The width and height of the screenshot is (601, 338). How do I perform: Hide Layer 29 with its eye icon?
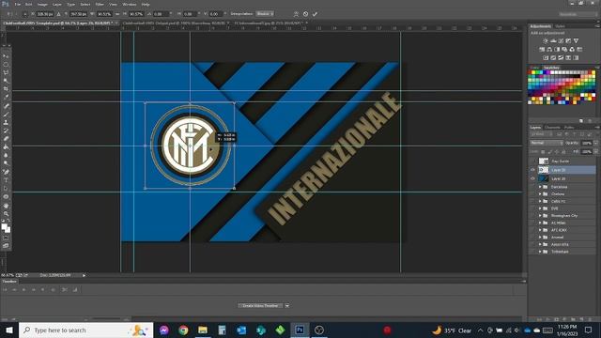pos(532,170)
